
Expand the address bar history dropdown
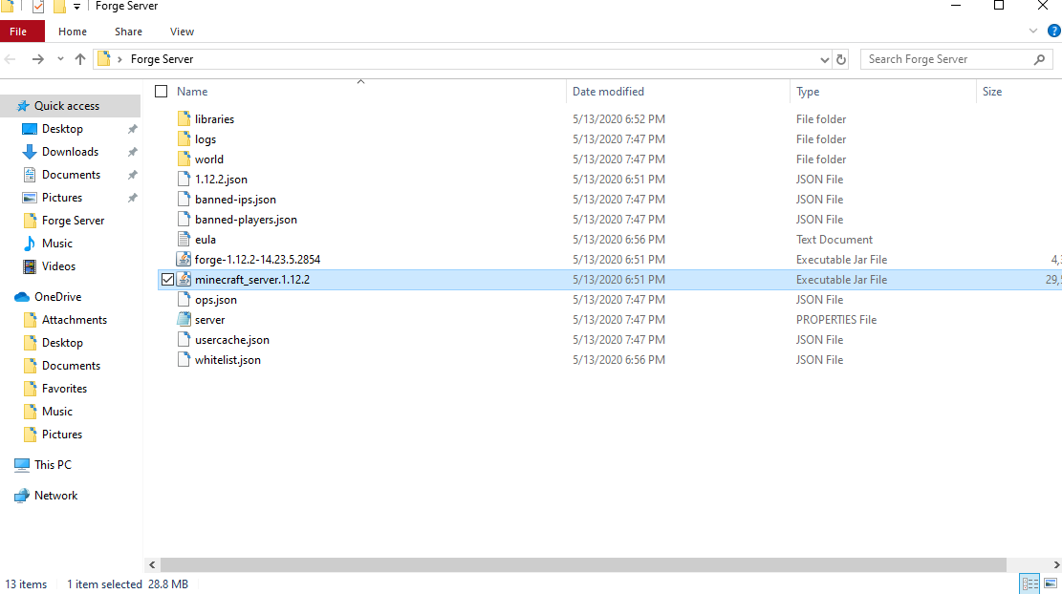coord(824,59)
